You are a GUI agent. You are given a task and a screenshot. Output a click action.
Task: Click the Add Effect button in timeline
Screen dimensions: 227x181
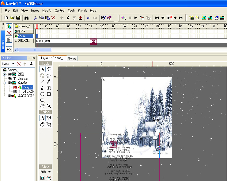click(9, 27)
